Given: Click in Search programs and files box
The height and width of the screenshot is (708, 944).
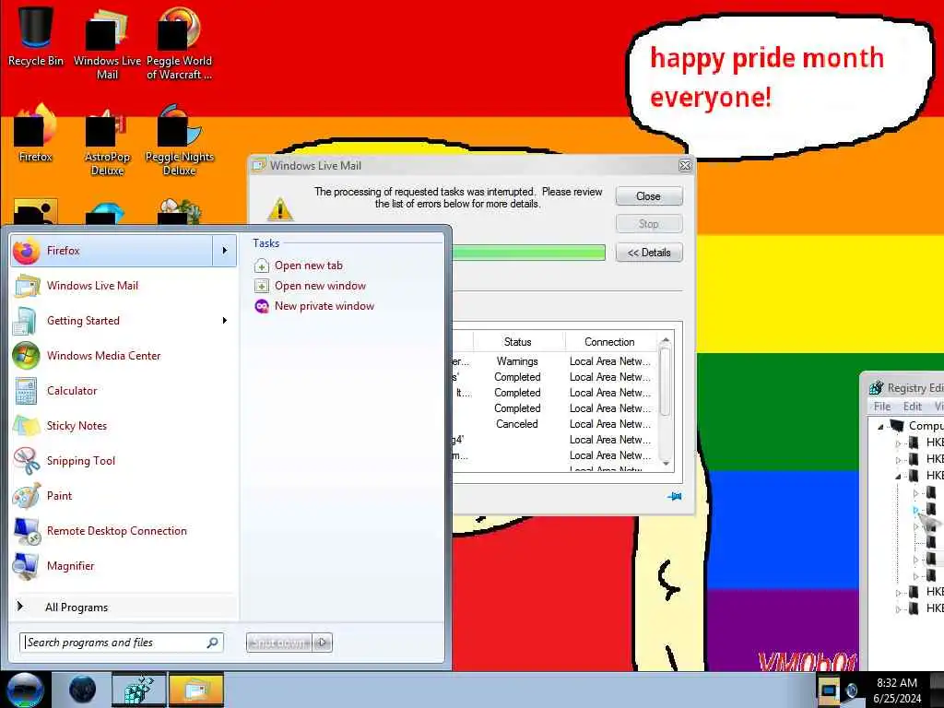Looking at the screenshot, I should (x=122, y=643).
